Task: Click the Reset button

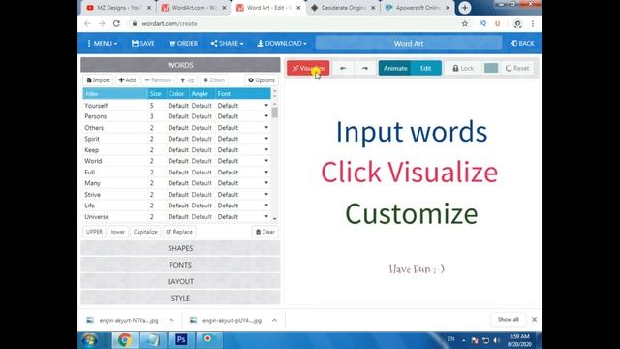Action: 517,68
